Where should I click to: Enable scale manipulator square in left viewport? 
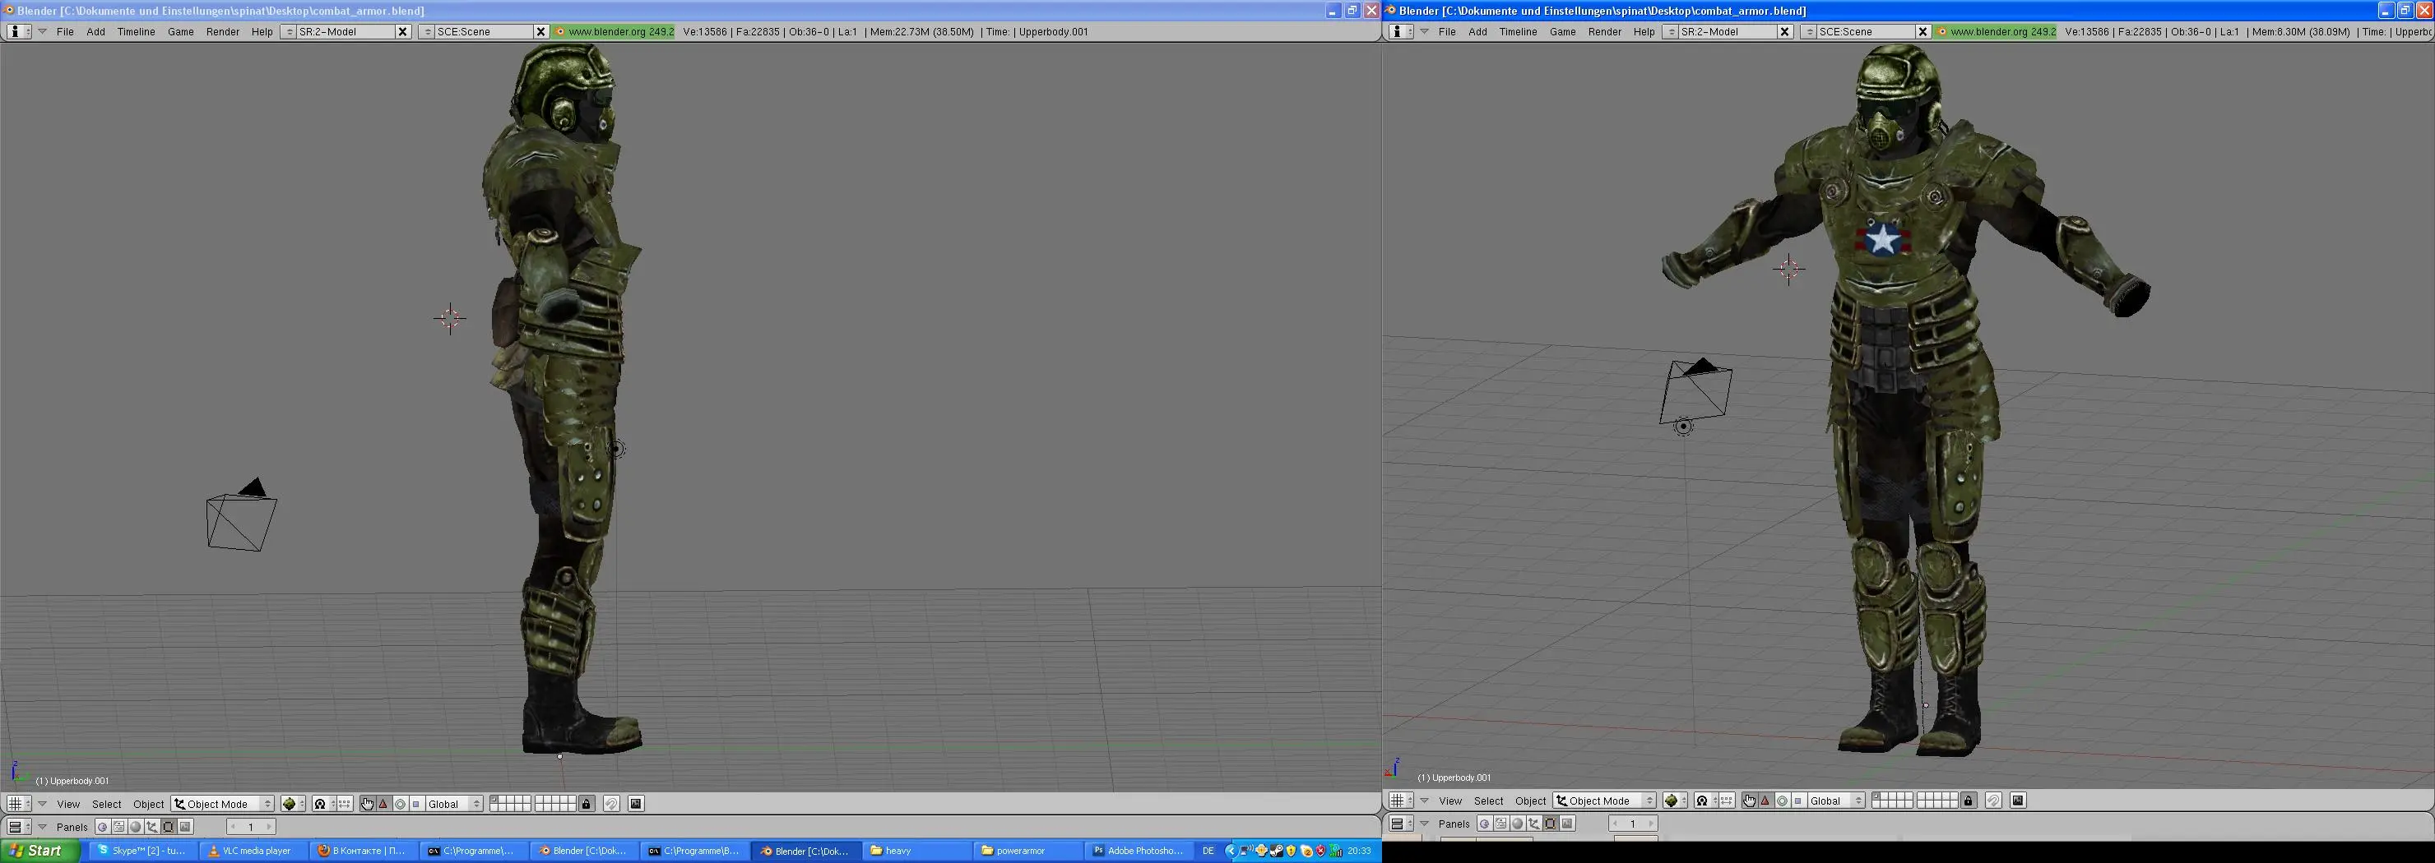pyautogui.click(x=416, y=805)
